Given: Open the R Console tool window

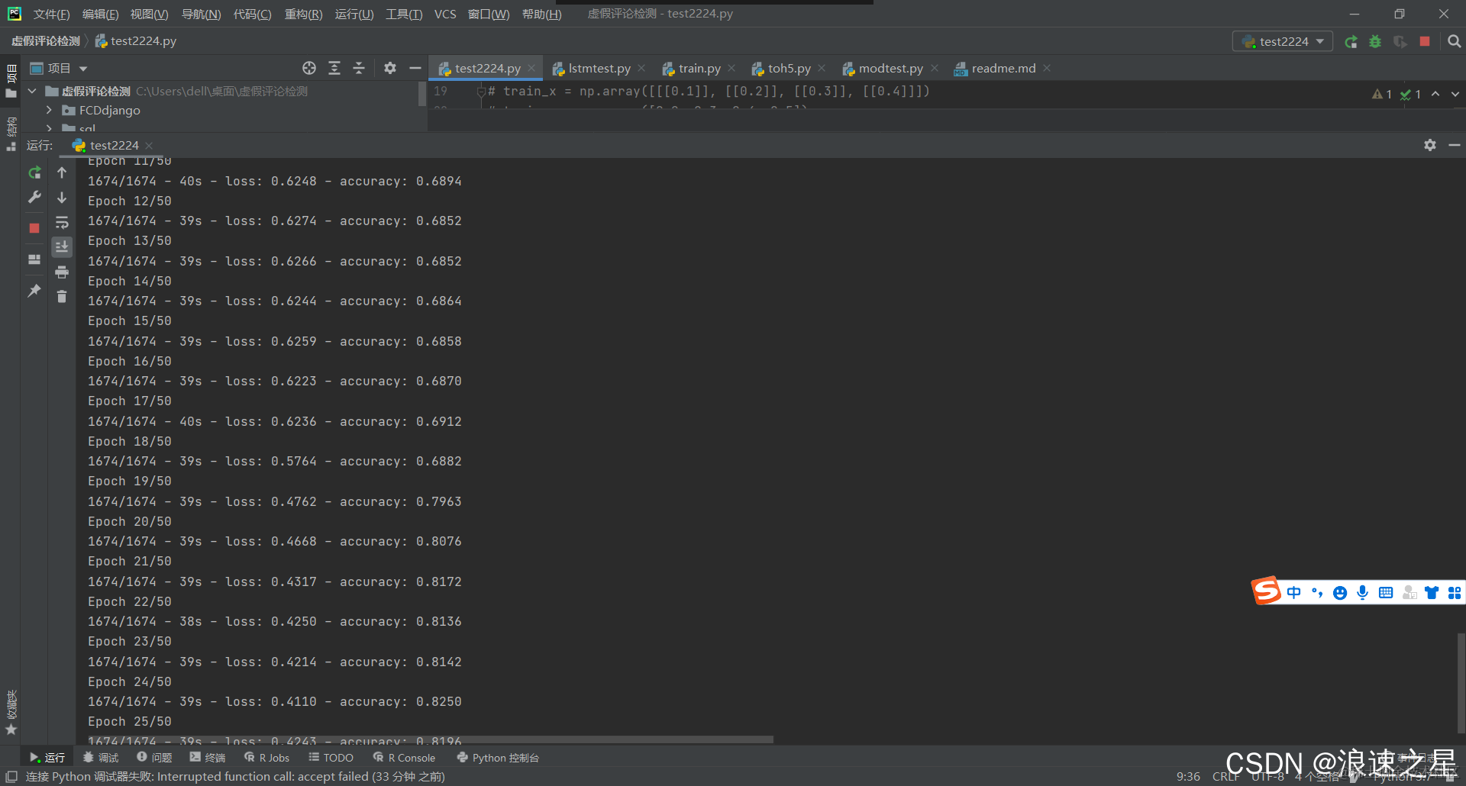Looking at the screenshot, I should click(404, 758).
